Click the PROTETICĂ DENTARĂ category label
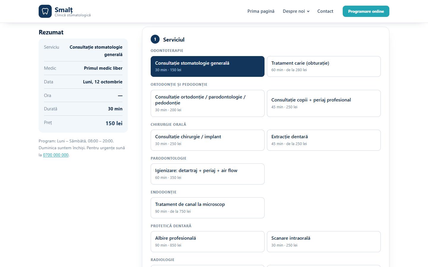The width and height of the screenshot is (428, 267). point(171,226)
